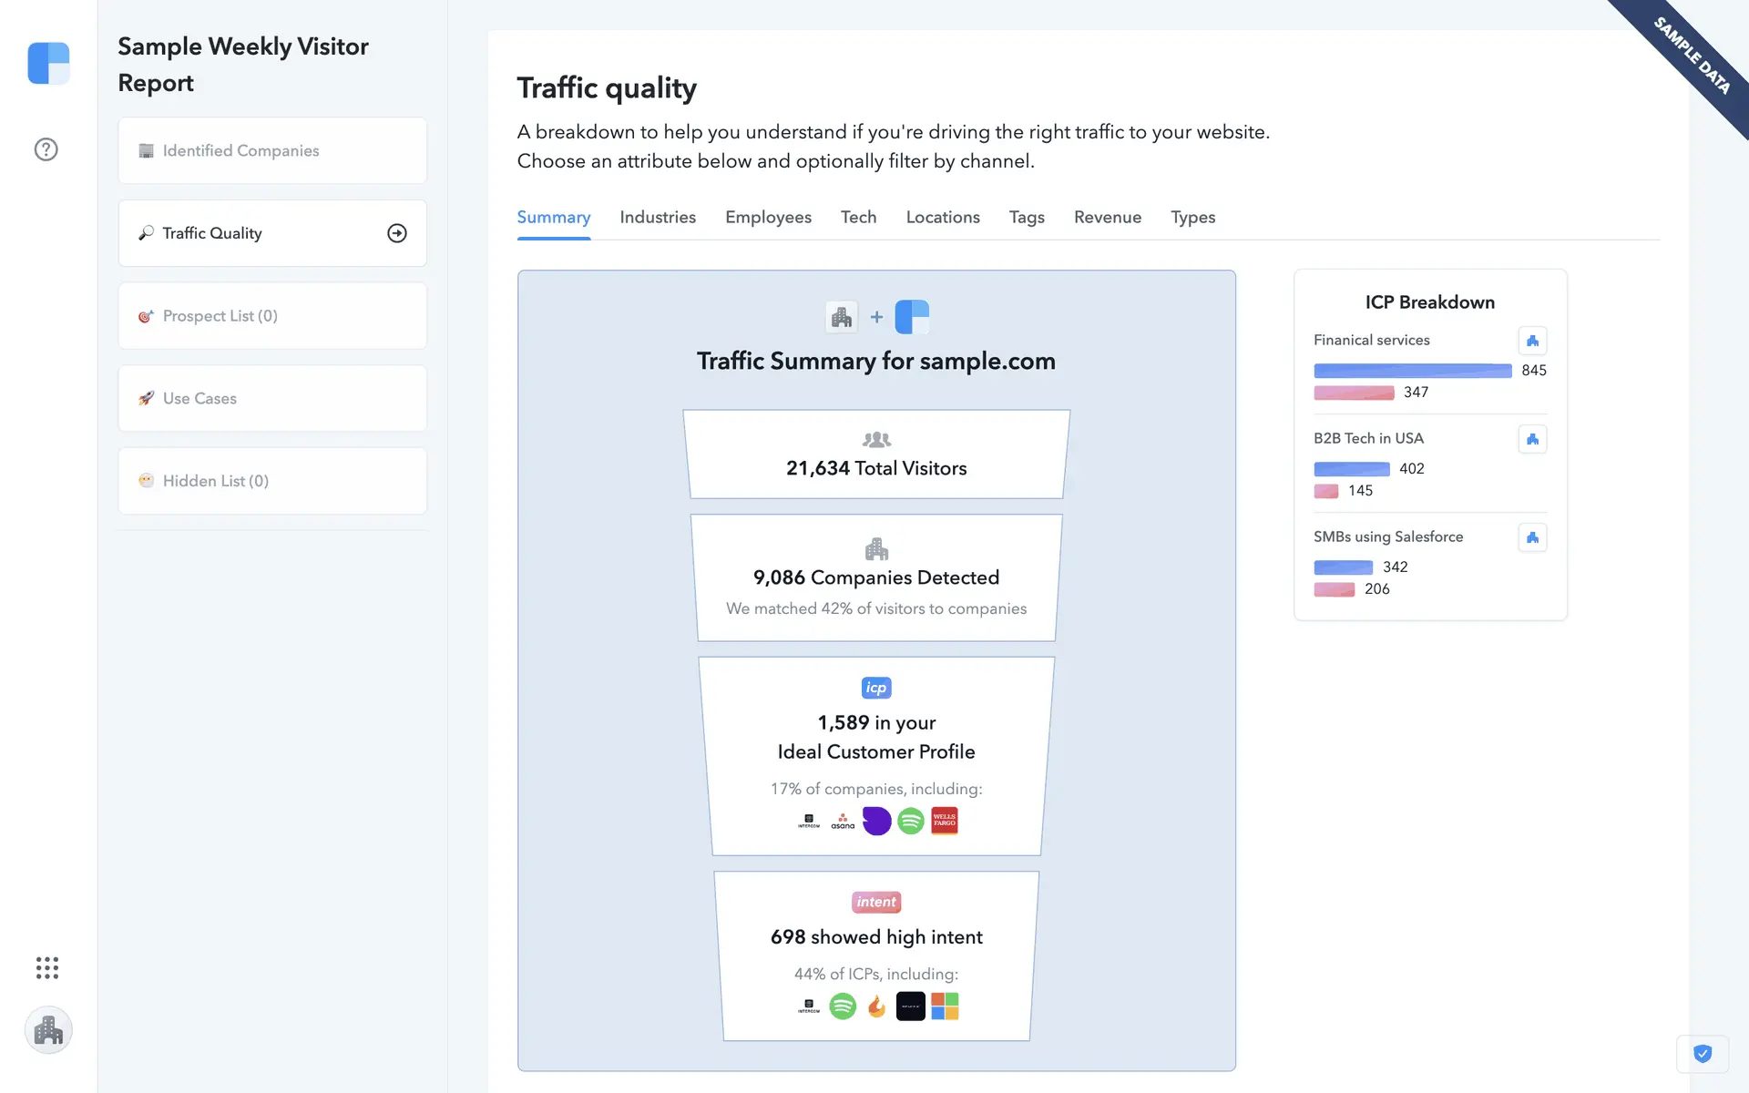Click the Wells Fargo logo in ICP card
Image resolution: width=1749 pixels, height=1093 pixels.
pos(945,821)
